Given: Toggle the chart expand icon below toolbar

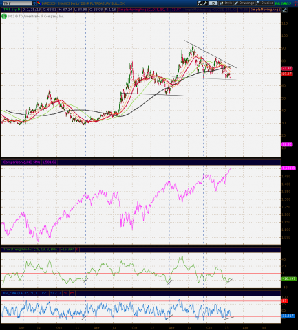Looking at the screenshot, I should point(284,10).
